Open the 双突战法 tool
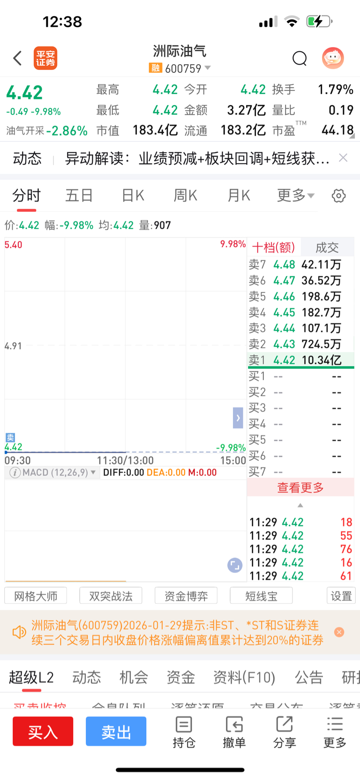Viewport: 360px width, 779px height. pyautogui.click(x=111, y=596)
